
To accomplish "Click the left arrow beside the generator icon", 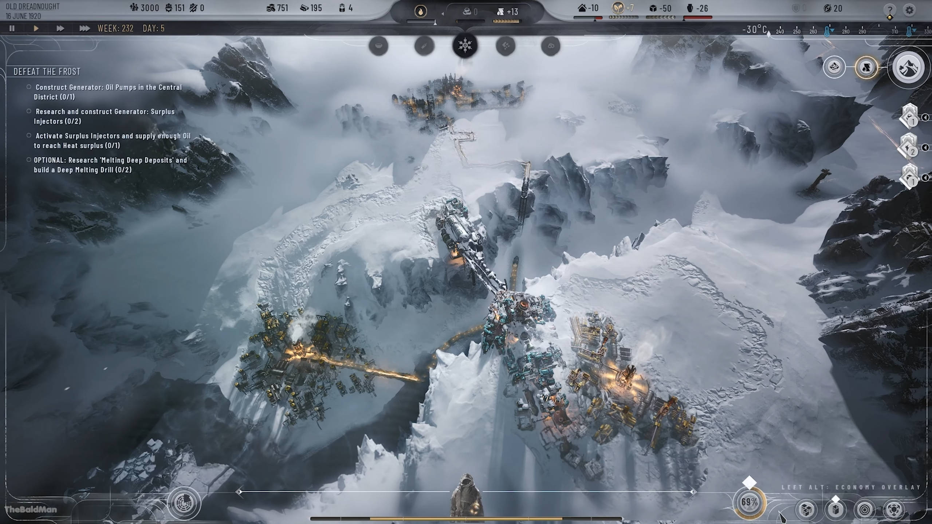I will pos(443,14).
